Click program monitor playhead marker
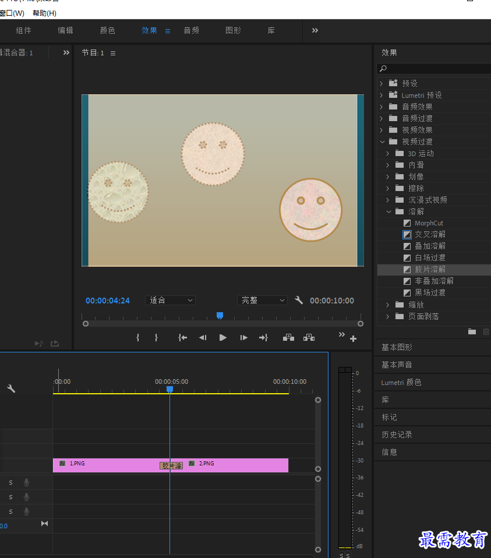Viewport: 491px width, 558px height. tap(220, 315)
